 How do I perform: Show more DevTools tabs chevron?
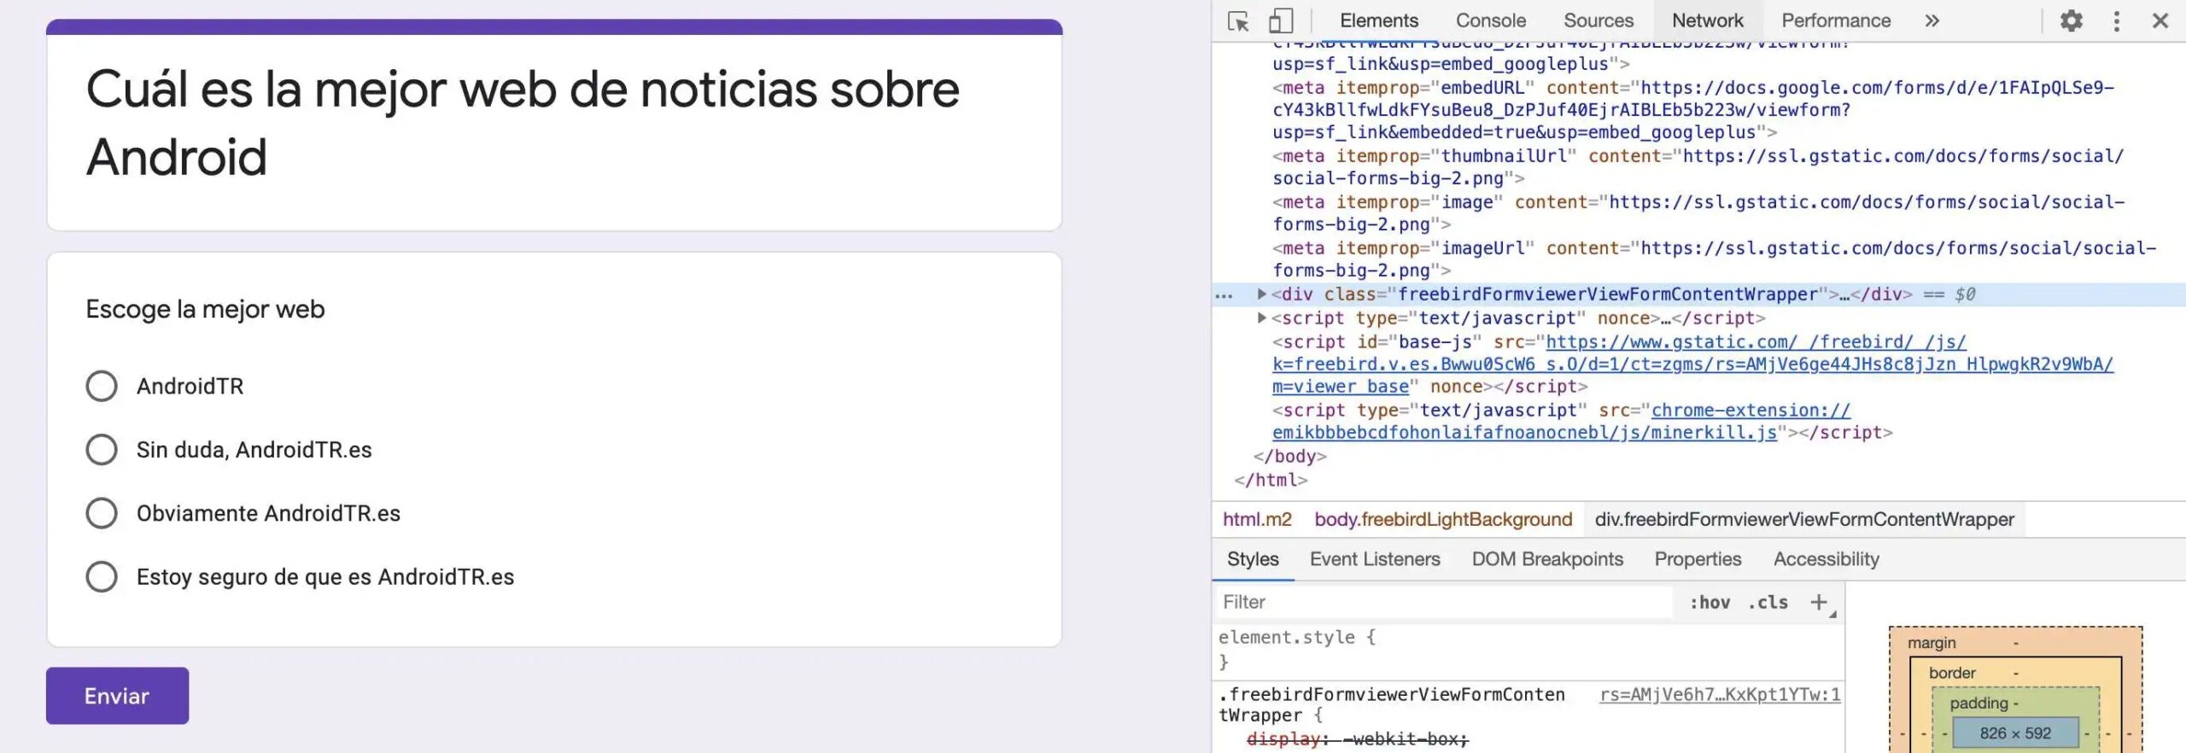1932,20
